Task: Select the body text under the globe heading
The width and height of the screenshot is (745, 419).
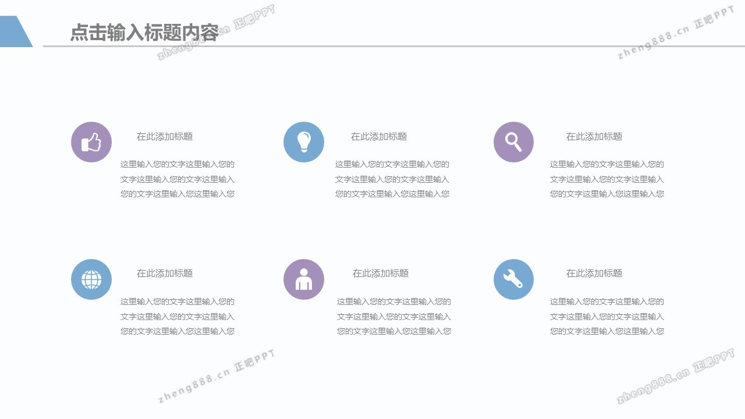Action: [x=178, y=317]
